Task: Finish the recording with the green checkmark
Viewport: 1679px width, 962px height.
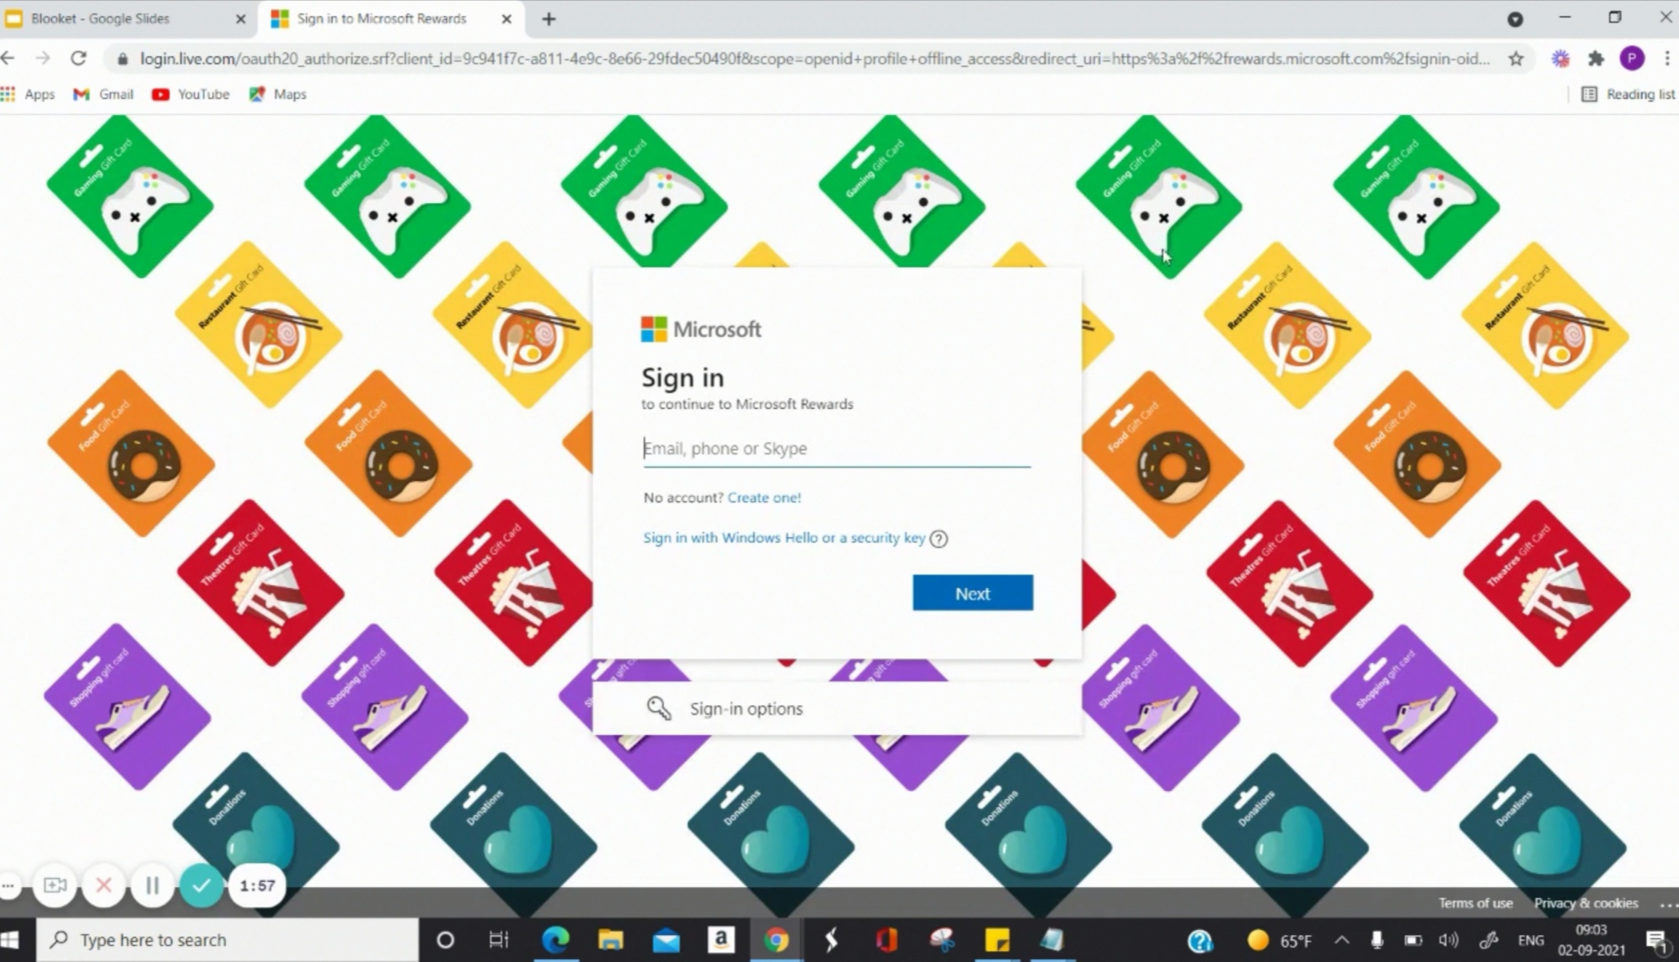Action: pyautogui.click(x=201, y=885)
